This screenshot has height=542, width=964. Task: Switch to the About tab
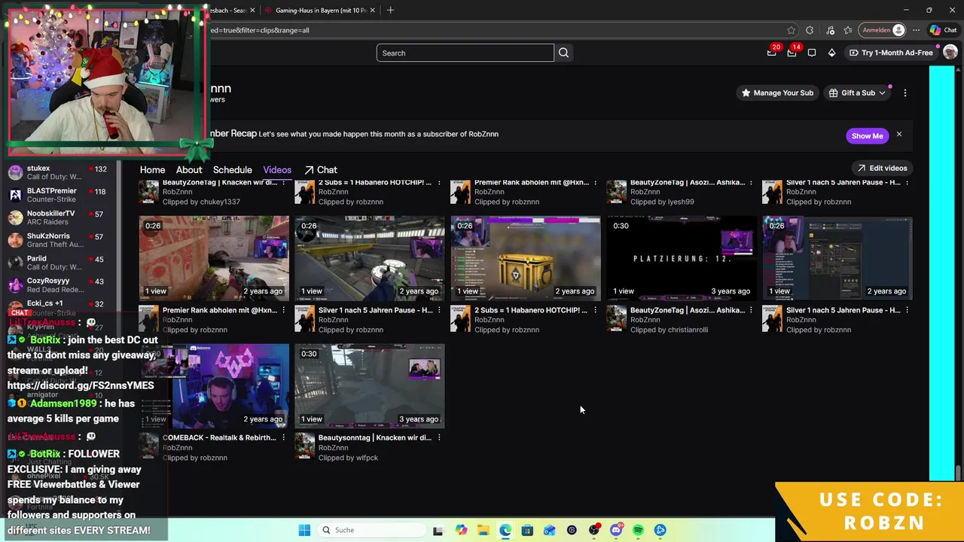point(189,170)
